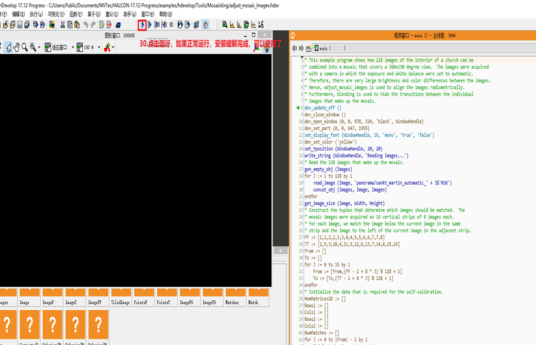
Task: Click the Step Into button
Action: click(x=157, y=25)
